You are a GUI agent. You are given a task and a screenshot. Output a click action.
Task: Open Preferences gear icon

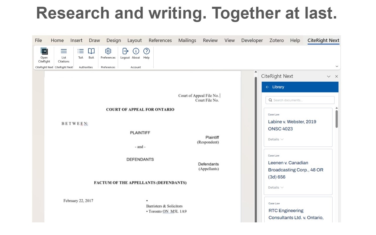pyautogui.click(x=108, y=51)
